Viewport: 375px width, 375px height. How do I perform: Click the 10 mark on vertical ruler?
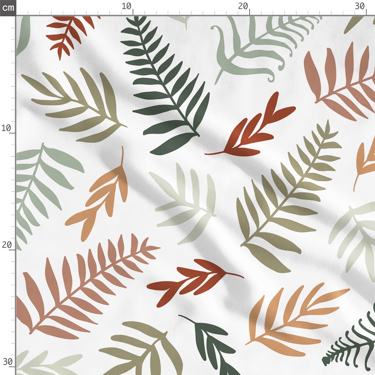[x=6, y=128]
